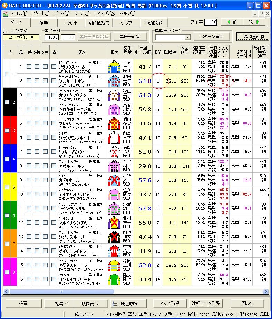
Task: Open the スタート(S) menu
Action: pyautogui.click(x=41, y=13)
